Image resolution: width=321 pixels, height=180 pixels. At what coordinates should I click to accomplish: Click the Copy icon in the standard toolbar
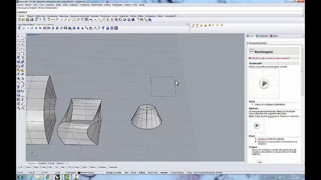pos(45,19)
